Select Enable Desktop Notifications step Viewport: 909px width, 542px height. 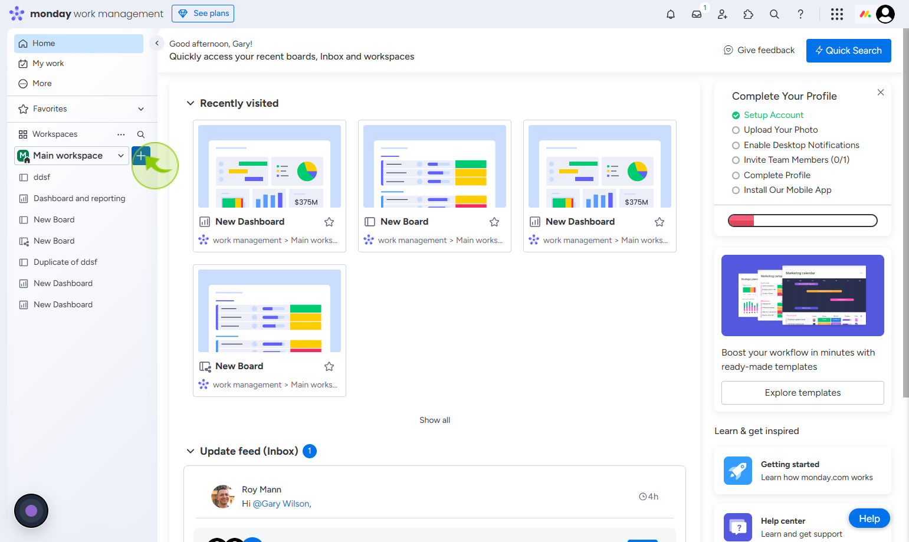click(796, 145)
